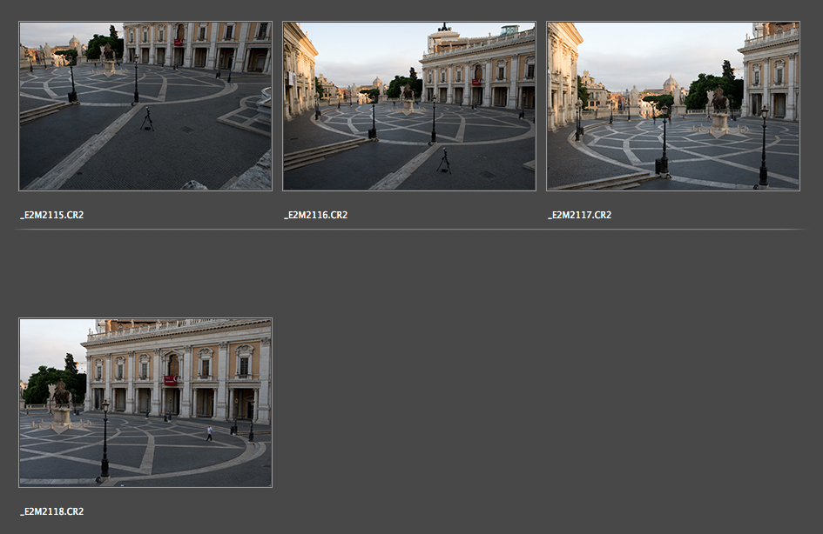Image resolution: width=823 pixels, height=534 pixels.
Task: Select the _E2M2117.CR2 photo thumbnail
Action: (672, 106)
